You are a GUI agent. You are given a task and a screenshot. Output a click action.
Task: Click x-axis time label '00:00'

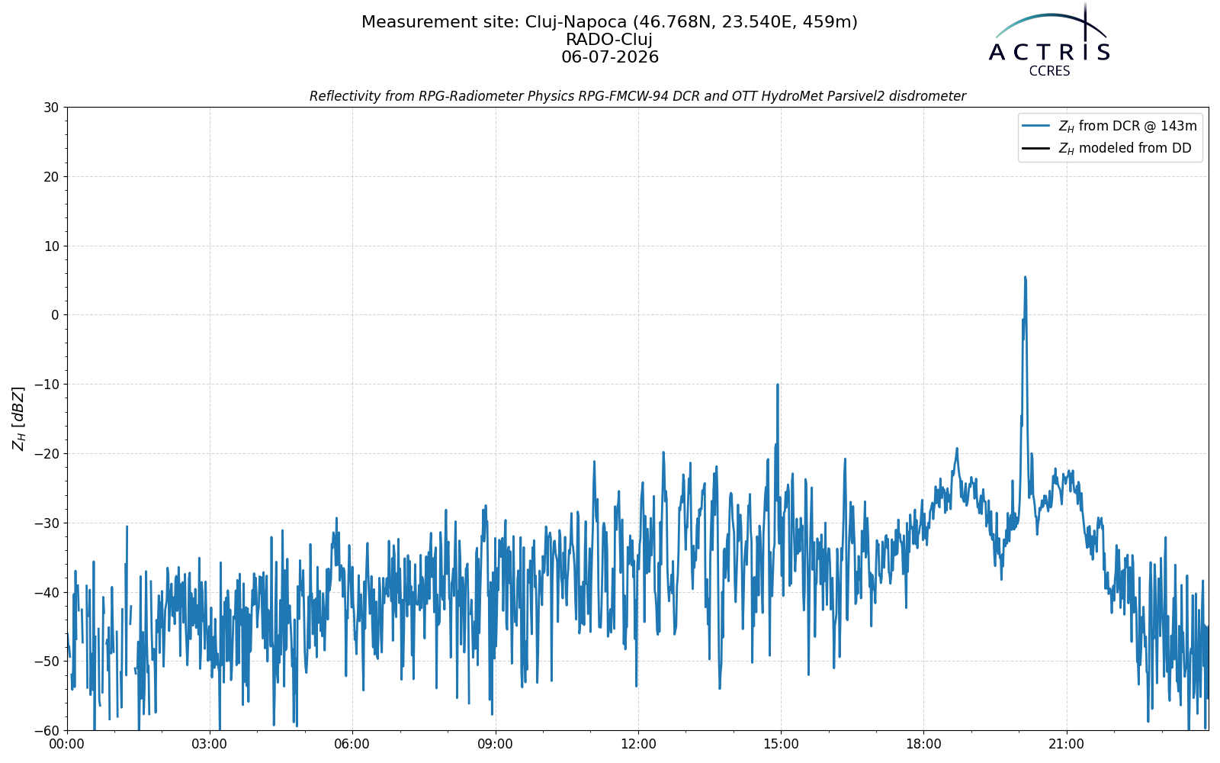point(67,745)
